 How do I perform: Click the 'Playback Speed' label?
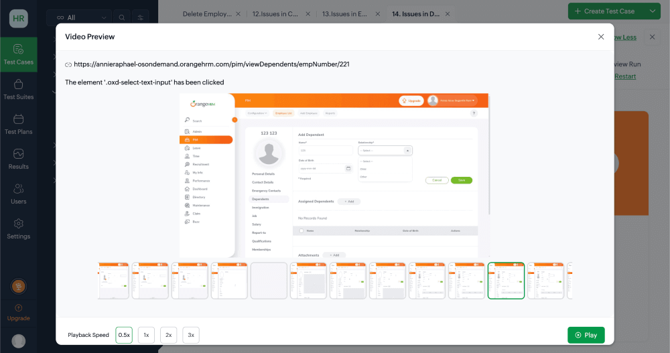[88, 335]
